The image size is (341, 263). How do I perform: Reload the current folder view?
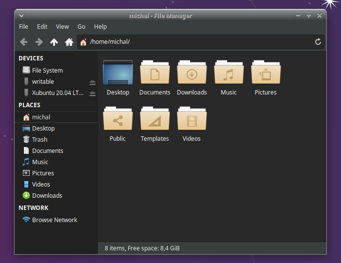point(318,42)
